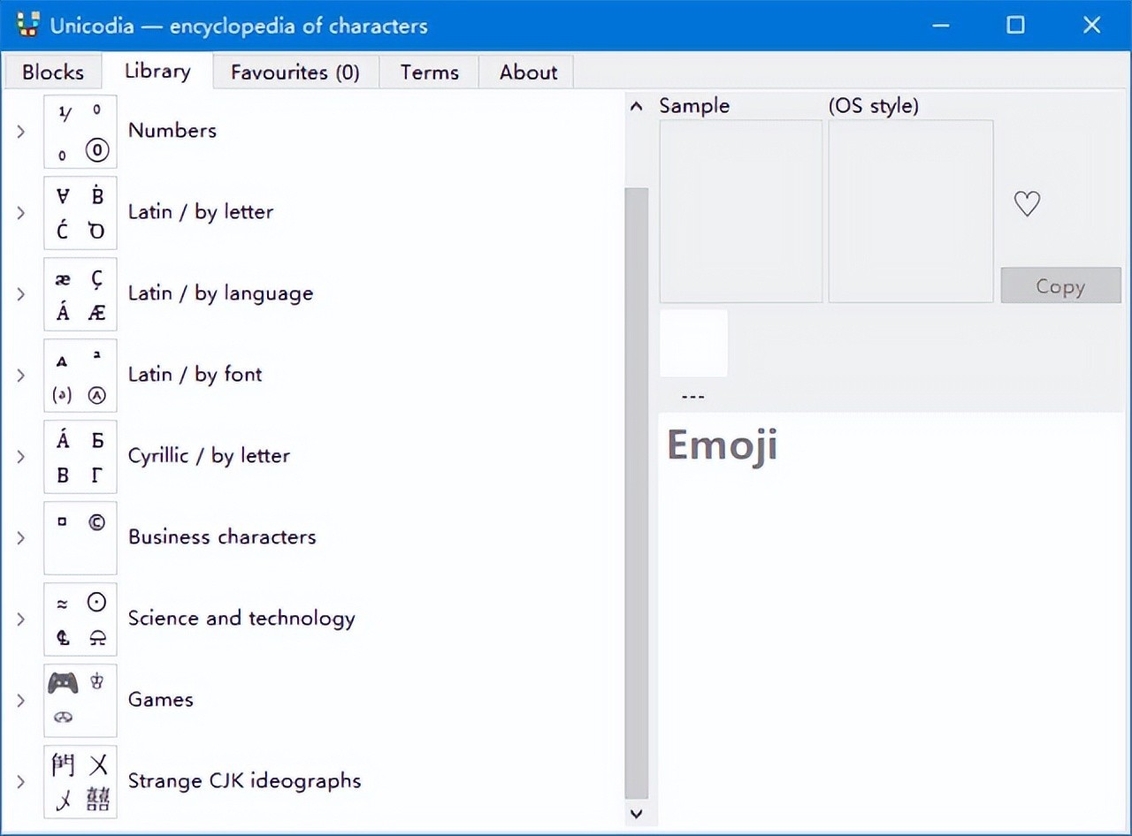This screenshot has height=836, width=1132.
Task: Toggle the heart favourite icon
Action: click(x=1026, y=204)
